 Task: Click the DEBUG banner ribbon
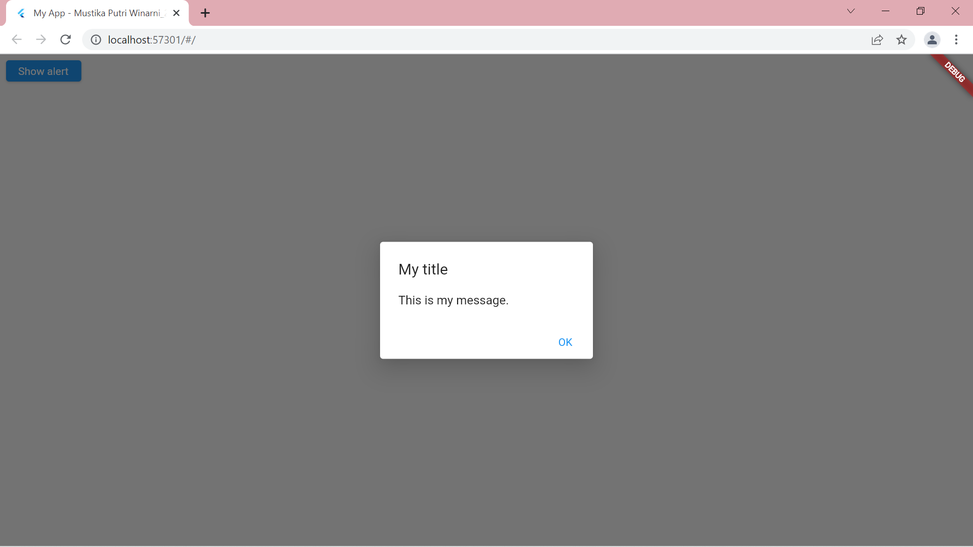click(x=954, y=72)
